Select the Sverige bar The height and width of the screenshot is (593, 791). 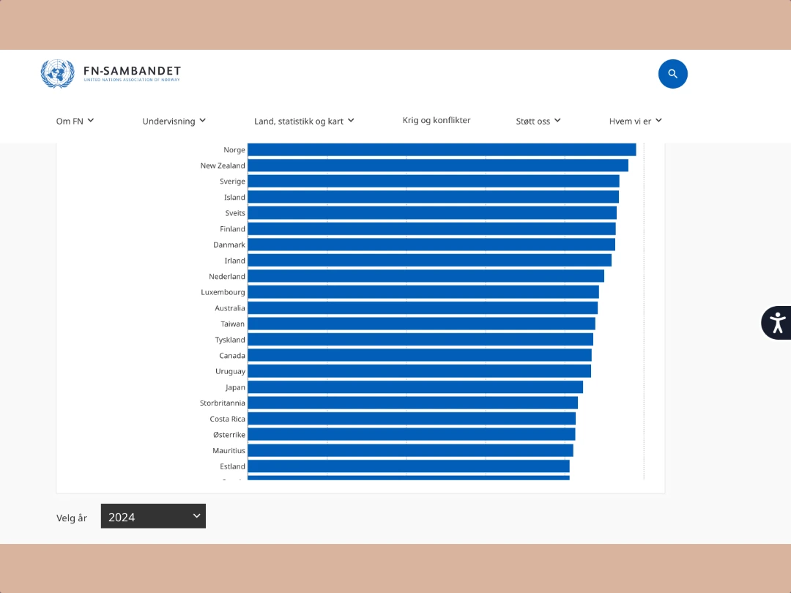[434, 182]
